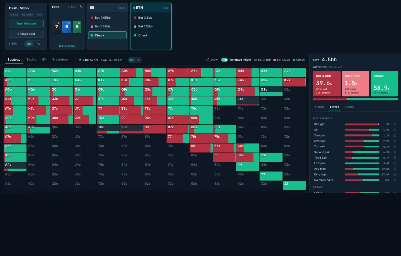Click the green 5 of clubs flop card

tap(77, 27)
